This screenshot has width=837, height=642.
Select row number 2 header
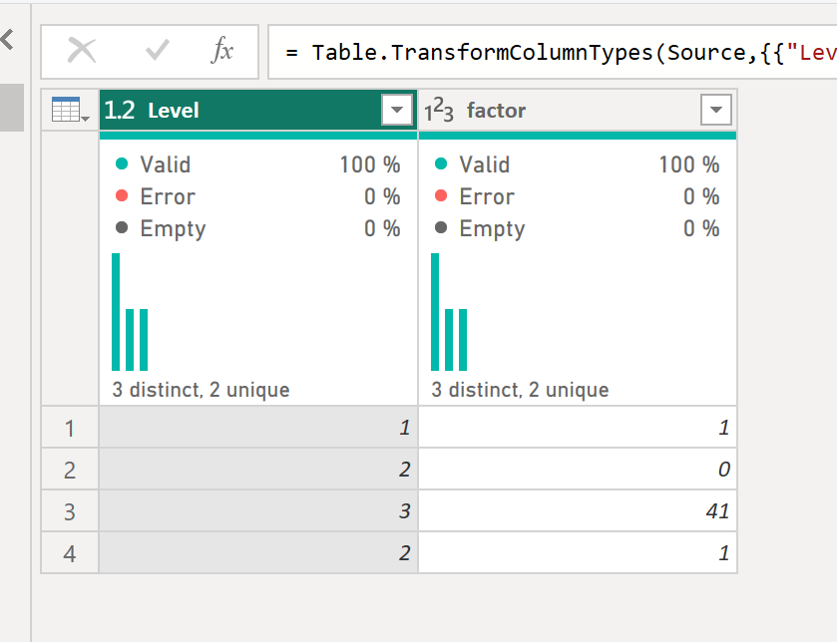point(70,470)
